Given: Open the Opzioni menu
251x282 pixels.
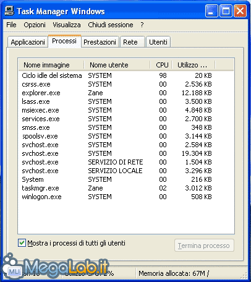Looking at the screenshot, I should (x=35, y=25).
